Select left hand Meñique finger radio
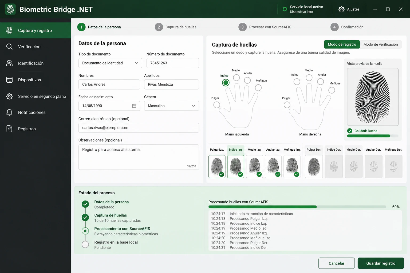 click(258, 88)
